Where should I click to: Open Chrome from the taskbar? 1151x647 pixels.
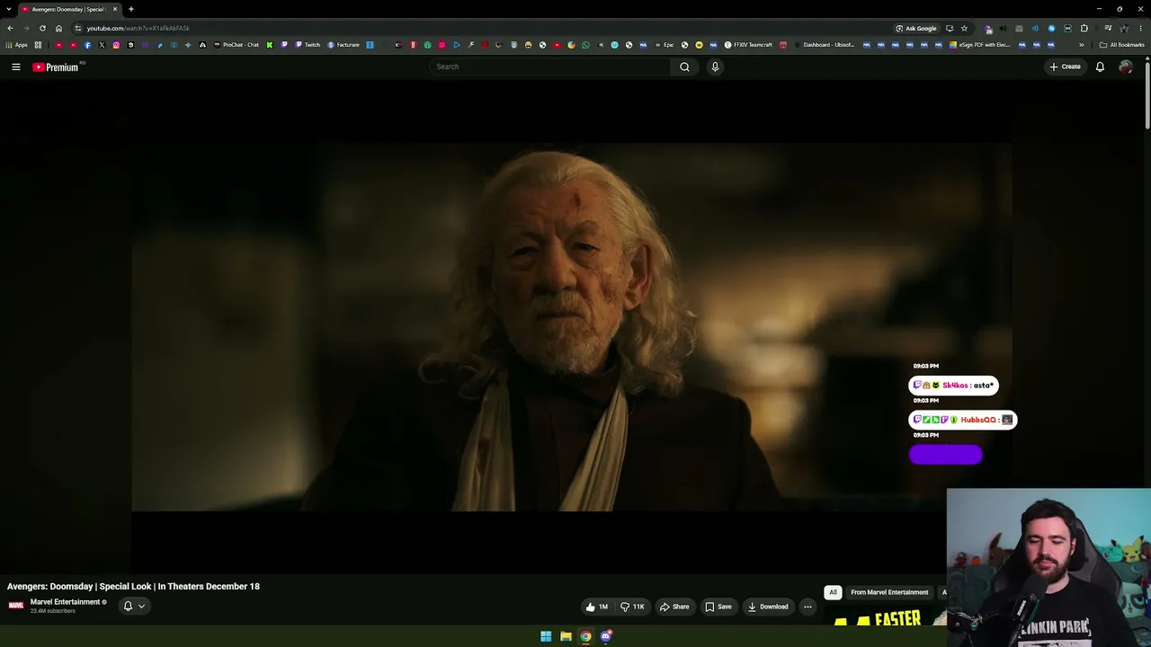(585, 636)
